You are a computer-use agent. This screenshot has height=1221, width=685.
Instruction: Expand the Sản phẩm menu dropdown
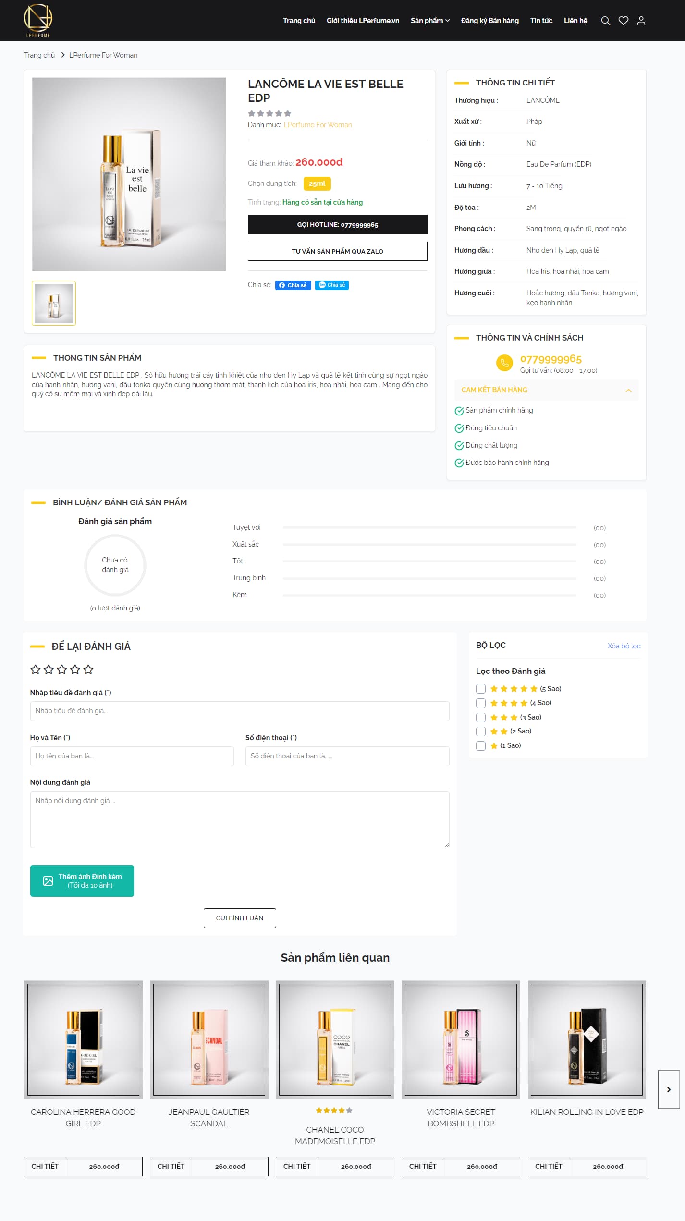point(430,21)
